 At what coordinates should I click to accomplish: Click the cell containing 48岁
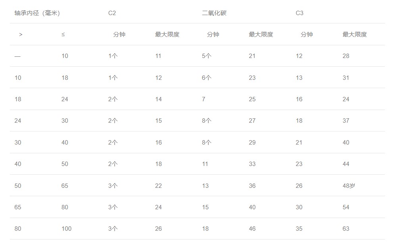[x=349, y=186]
